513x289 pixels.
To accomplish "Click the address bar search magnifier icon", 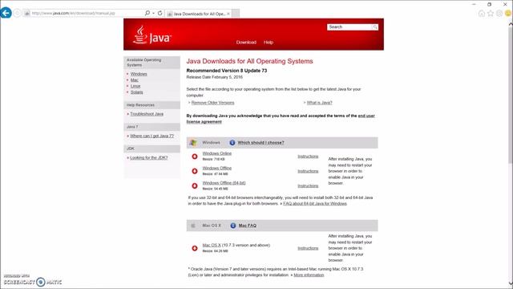I will point(147,13).
